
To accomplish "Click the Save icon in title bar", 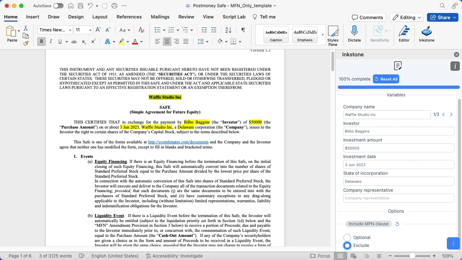I will [x=80, y=6].
